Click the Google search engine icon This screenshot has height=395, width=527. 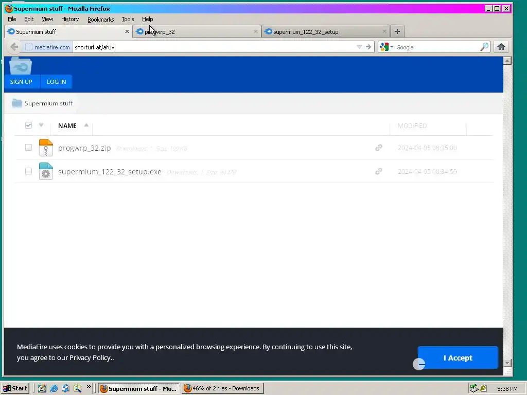384,47
